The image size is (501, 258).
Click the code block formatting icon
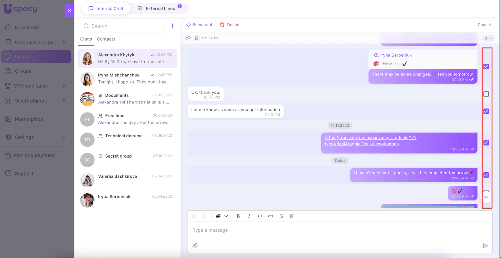[260, 216]
